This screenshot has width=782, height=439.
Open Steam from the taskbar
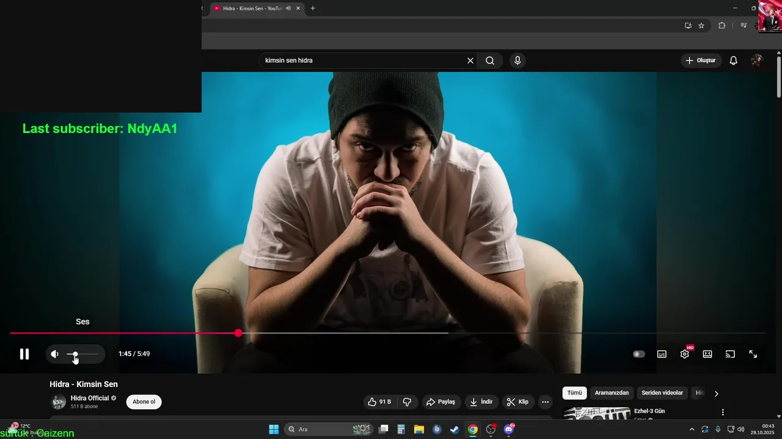(x=455, y=429)
